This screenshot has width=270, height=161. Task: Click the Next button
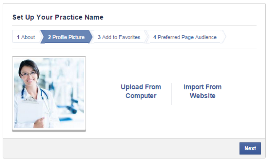pos(250,148)
